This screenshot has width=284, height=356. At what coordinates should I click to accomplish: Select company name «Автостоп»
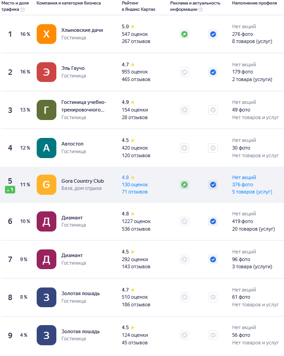72,144
